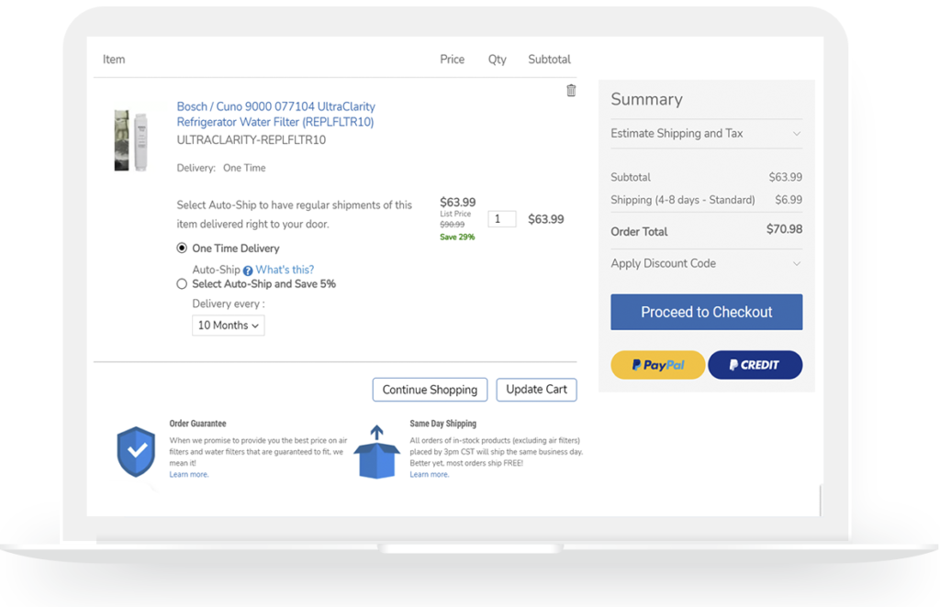Image resolution: width=940 pixels, height=607 pixels.
Task: Open Learn more under Same Day Shipping
Action: click(429, 474)
